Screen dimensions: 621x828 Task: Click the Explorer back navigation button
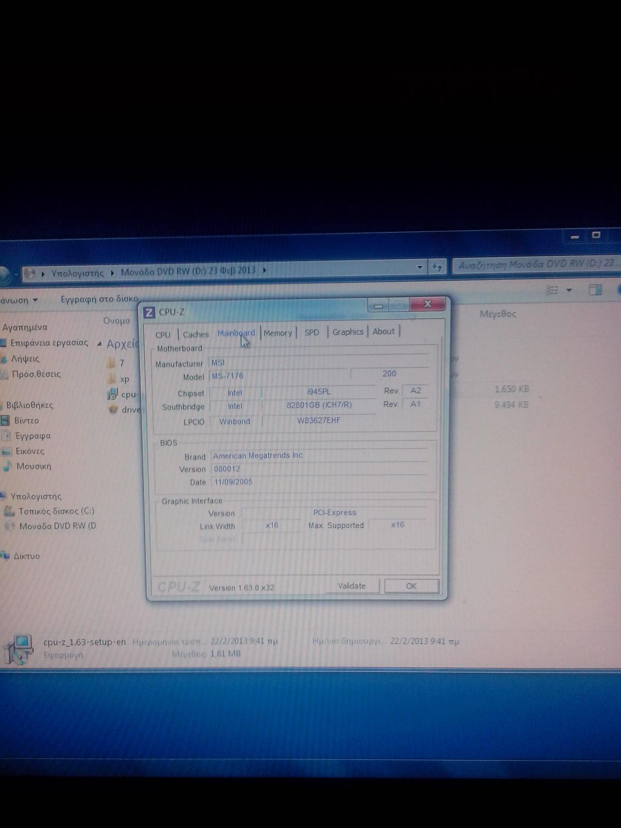pos(4,274)
